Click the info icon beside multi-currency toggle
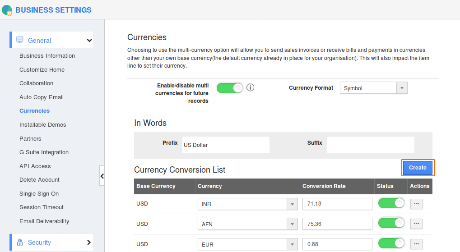The width and height of the screenshot is (460, 252). [251, 87]
